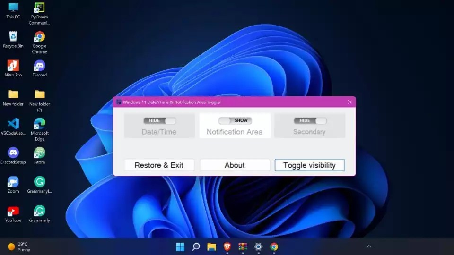Click the Toggle visibility button
Screen dimensions: 454x255
pyautogui.click(x=309, y=165)
